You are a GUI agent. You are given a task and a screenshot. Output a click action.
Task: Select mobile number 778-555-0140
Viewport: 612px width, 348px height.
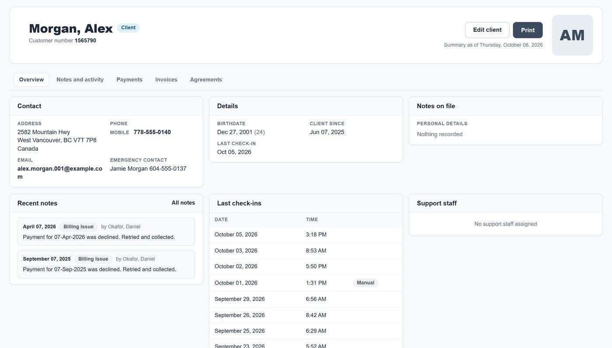[x=152, y=132]
